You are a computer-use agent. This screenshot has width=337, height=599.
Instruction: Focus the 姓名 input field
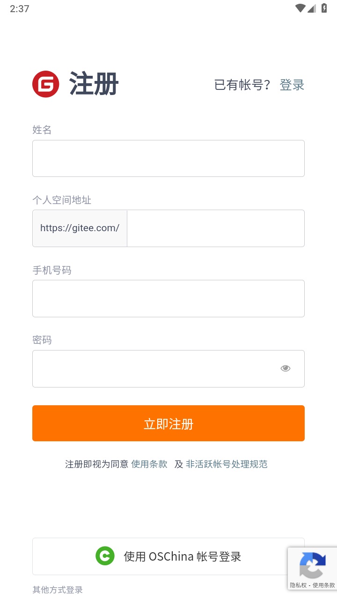tap(168, 158)
